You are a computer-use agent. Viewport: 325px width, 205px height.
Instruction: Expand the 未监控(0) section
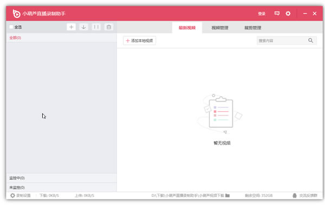(x=61, y=187)
